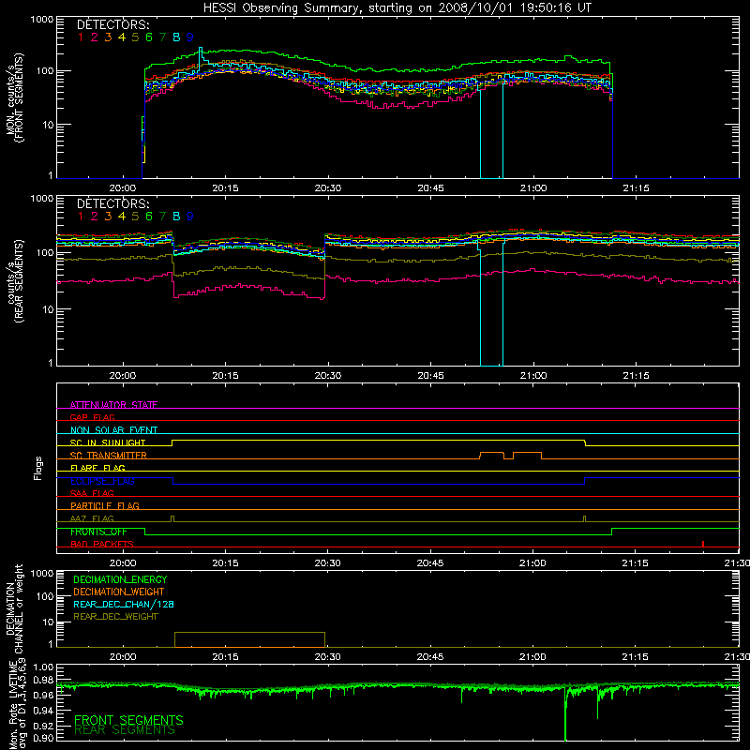Image resolution: width=750 pixels, height=750 pixels.
Task: Select orange detector 3 in front segments legend
Action: (x=108, y=37)
